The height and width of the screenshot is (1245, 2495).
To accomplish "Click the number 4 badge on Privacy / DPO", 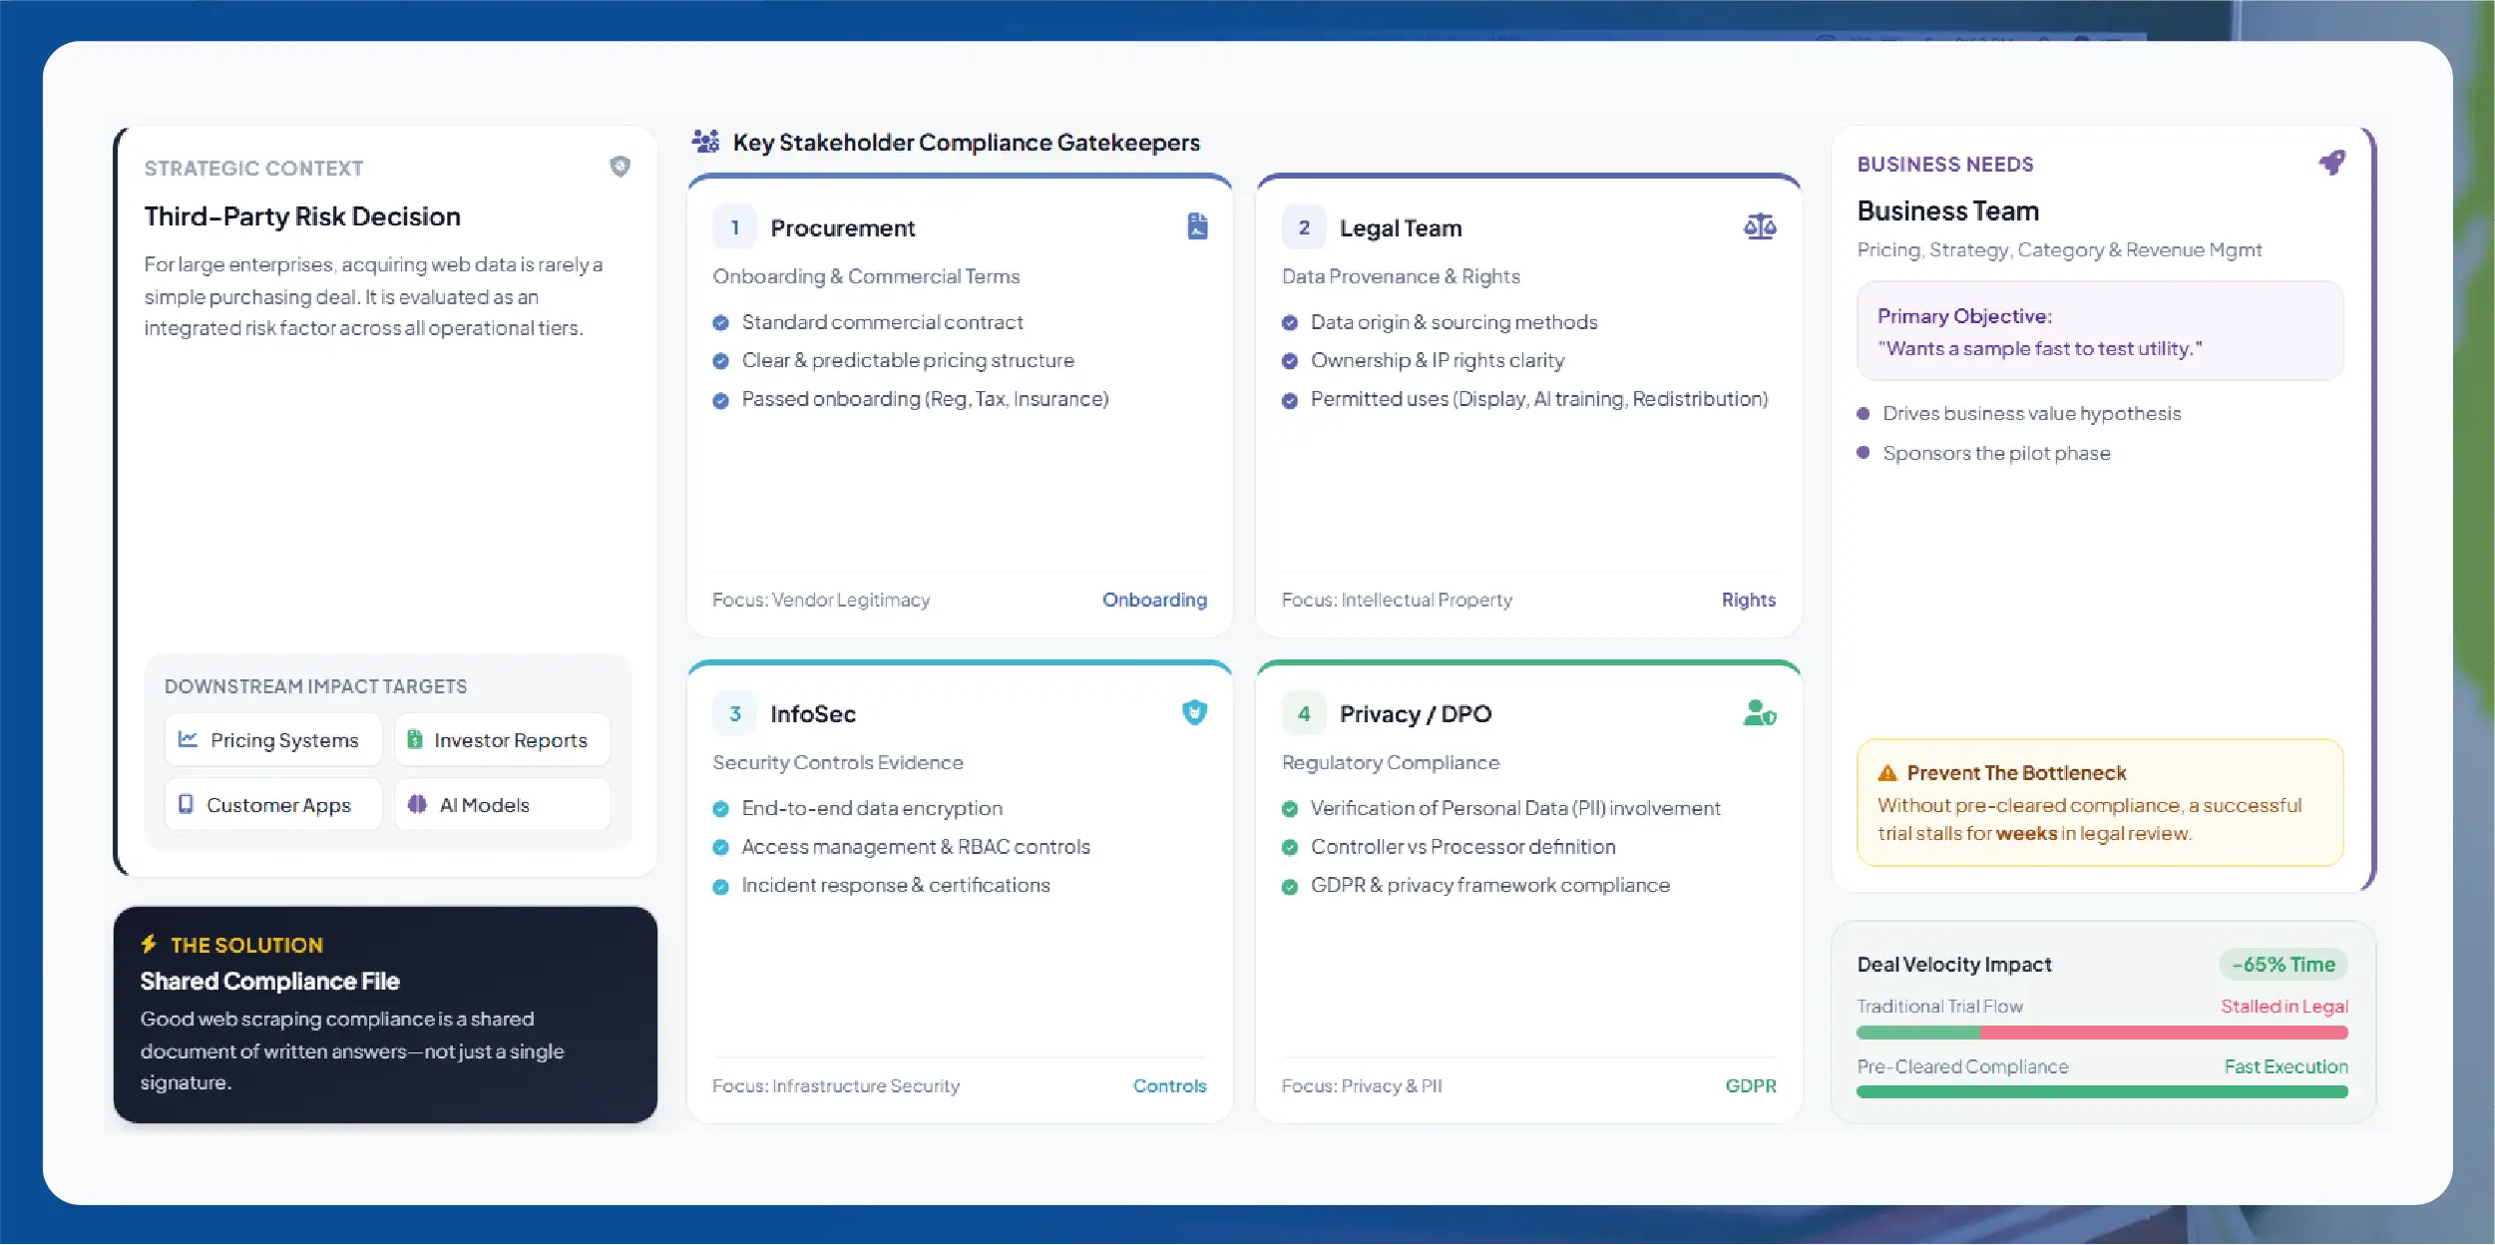I will [x=1304, y=713].
